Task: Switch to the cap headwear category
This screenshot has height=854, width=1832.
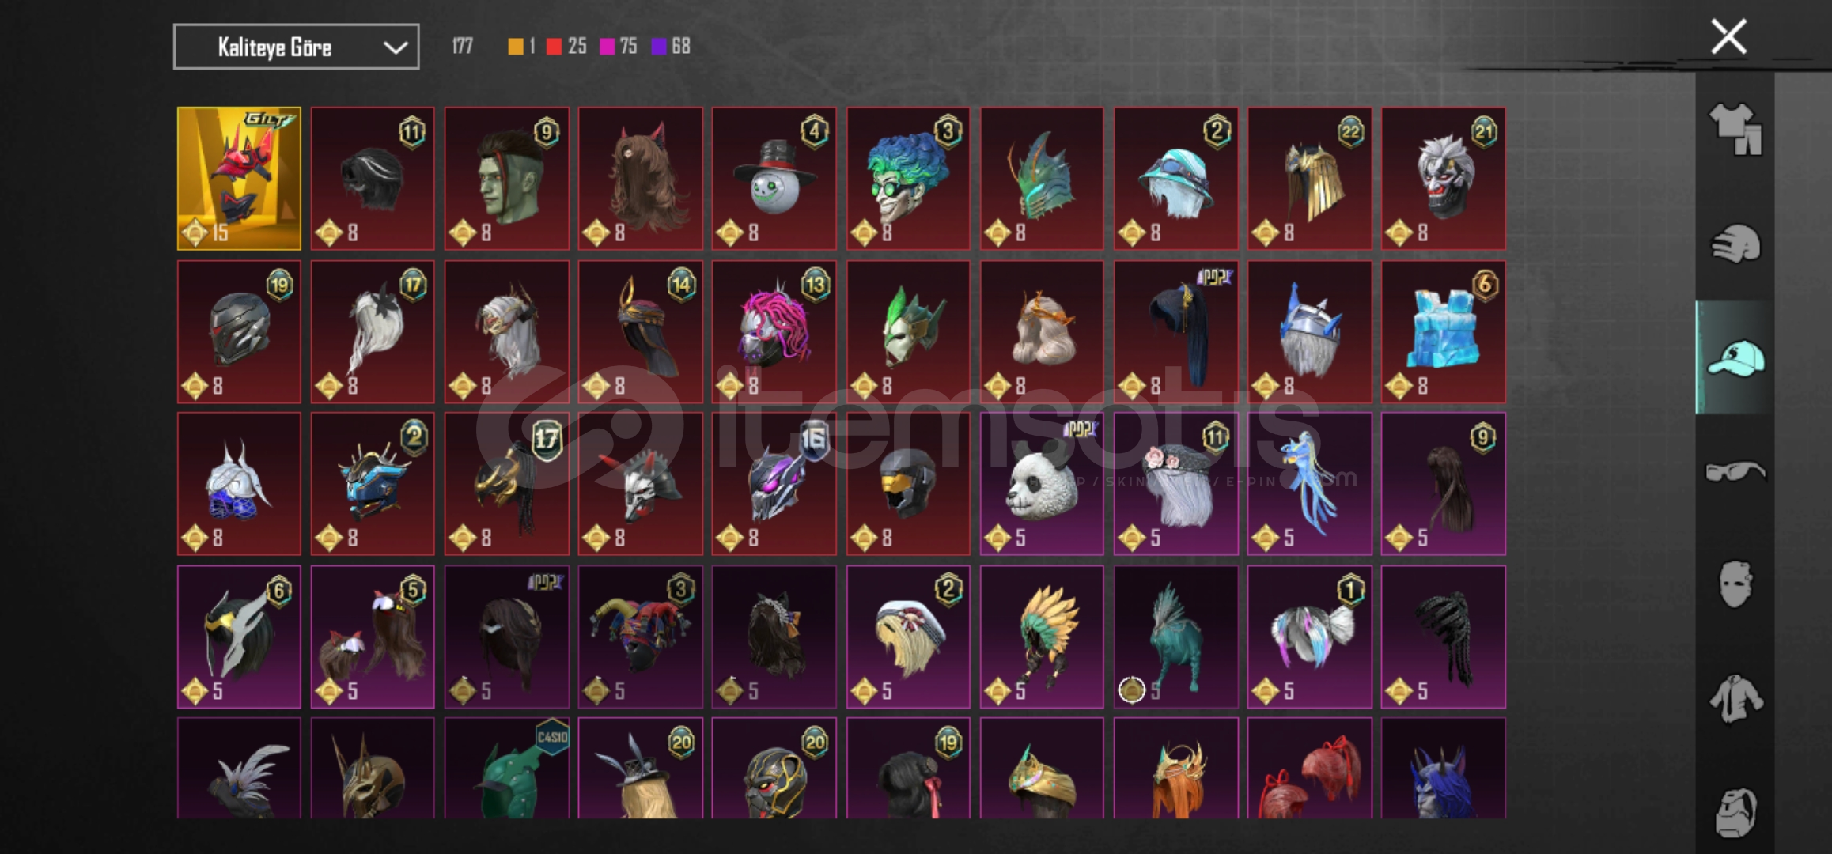Action: click(x=1735, y=358)
